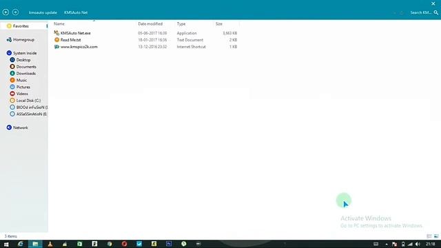Select System Inside in the sidebar
The width and height of the screenshot is (441, 248).
[25, 53]
